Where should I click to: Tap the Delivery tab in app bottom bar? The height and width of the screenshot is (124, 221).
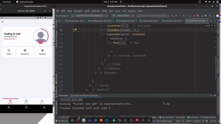point(10,102)
